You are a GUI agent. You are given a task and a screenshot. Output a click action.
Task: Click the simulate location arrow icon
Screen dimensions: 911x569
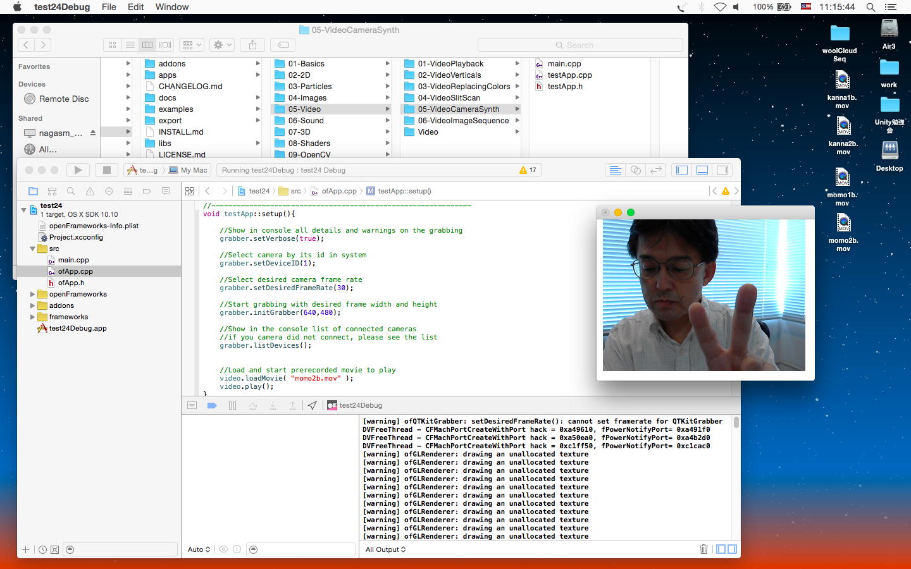point(313,405)
